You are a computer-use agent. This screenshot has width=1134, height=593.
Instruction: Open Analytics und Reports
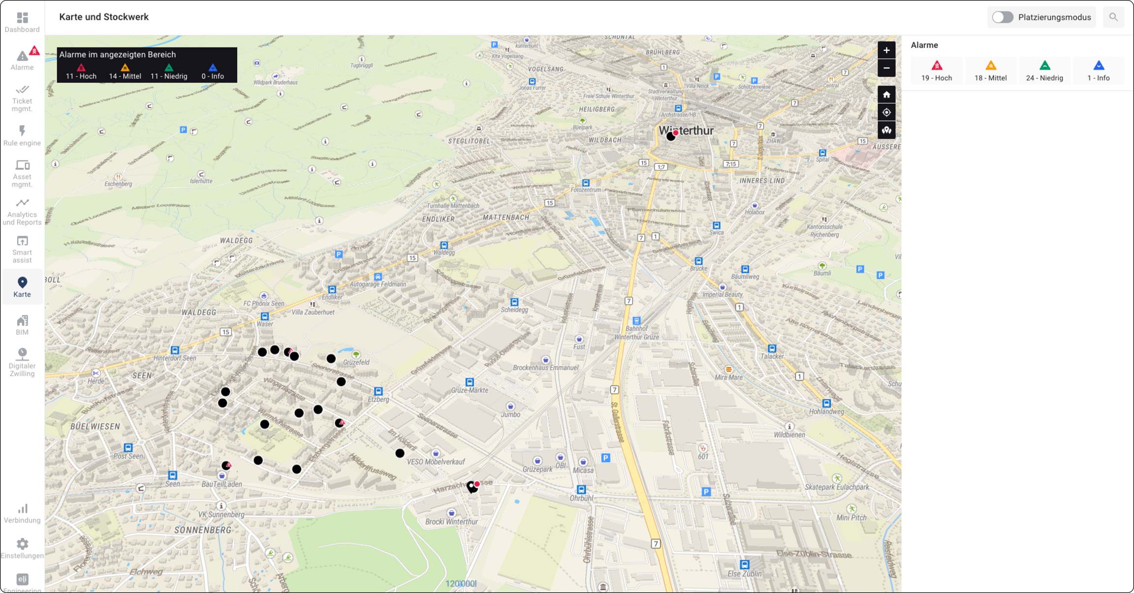22,211
